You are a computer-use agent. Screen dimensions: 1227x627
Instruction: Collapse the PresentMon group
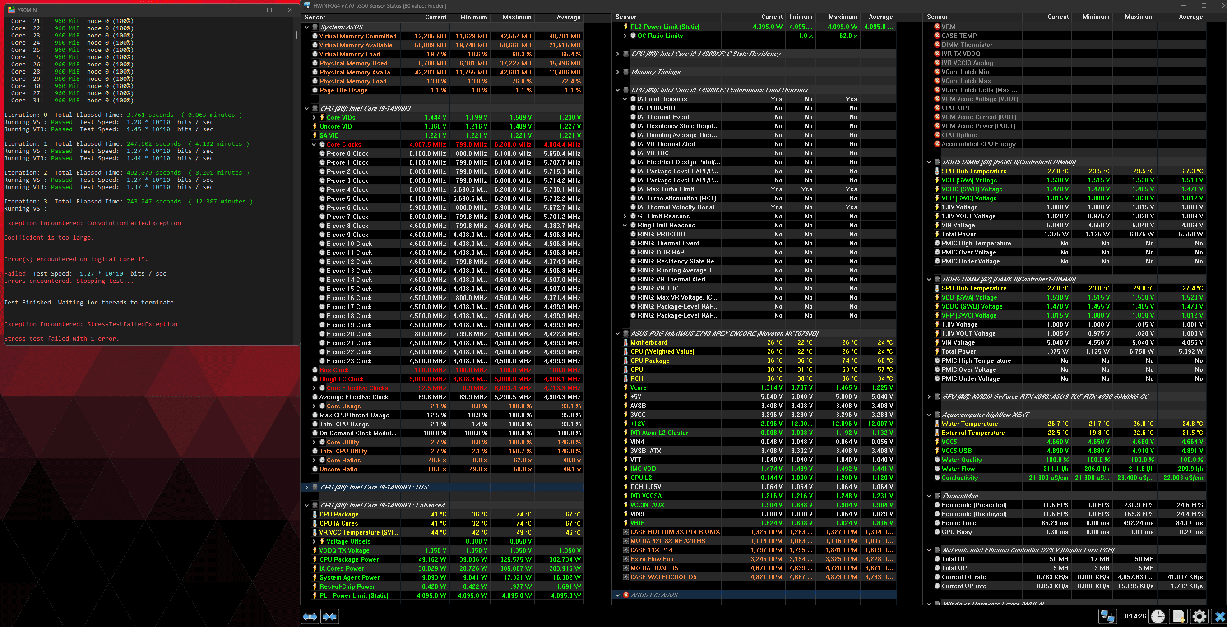tap(929, 496)
